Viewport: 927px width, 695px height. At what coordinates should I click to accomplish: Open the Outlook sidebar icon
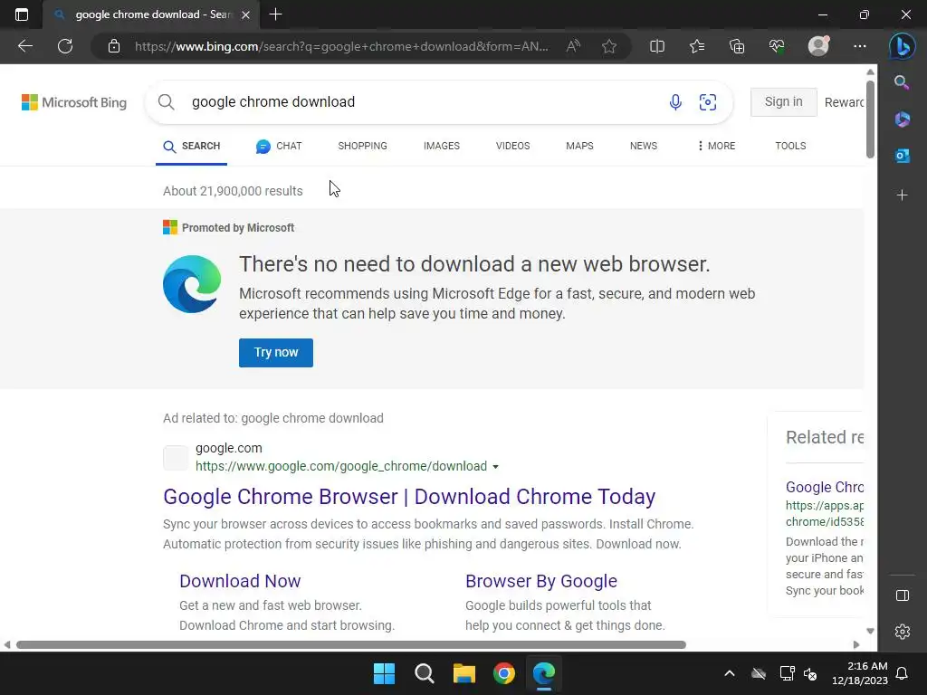click(902, 156)
